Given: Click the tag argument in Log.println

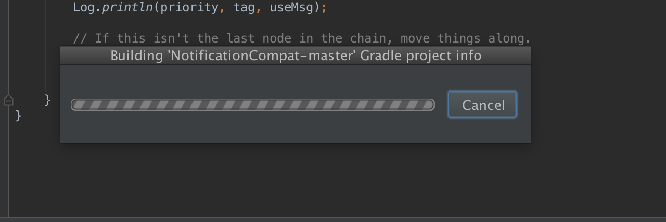Looking at the screenshot, I should coord(244,8).
